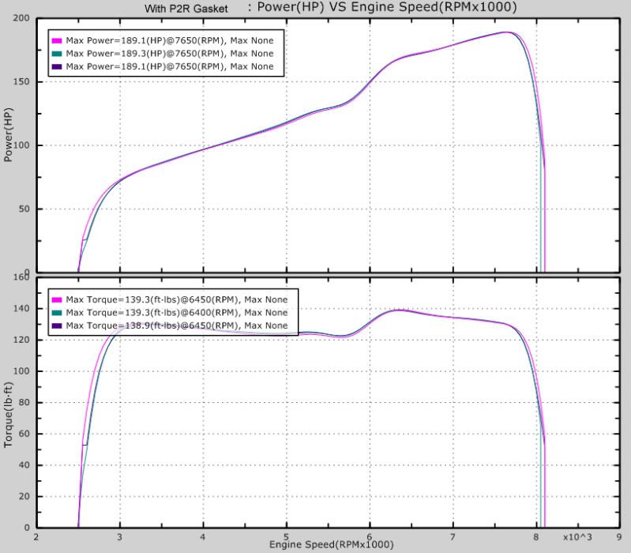Click the x-axis tick label 9
This screenshot has height=553, width=631.
pos(619,537)
